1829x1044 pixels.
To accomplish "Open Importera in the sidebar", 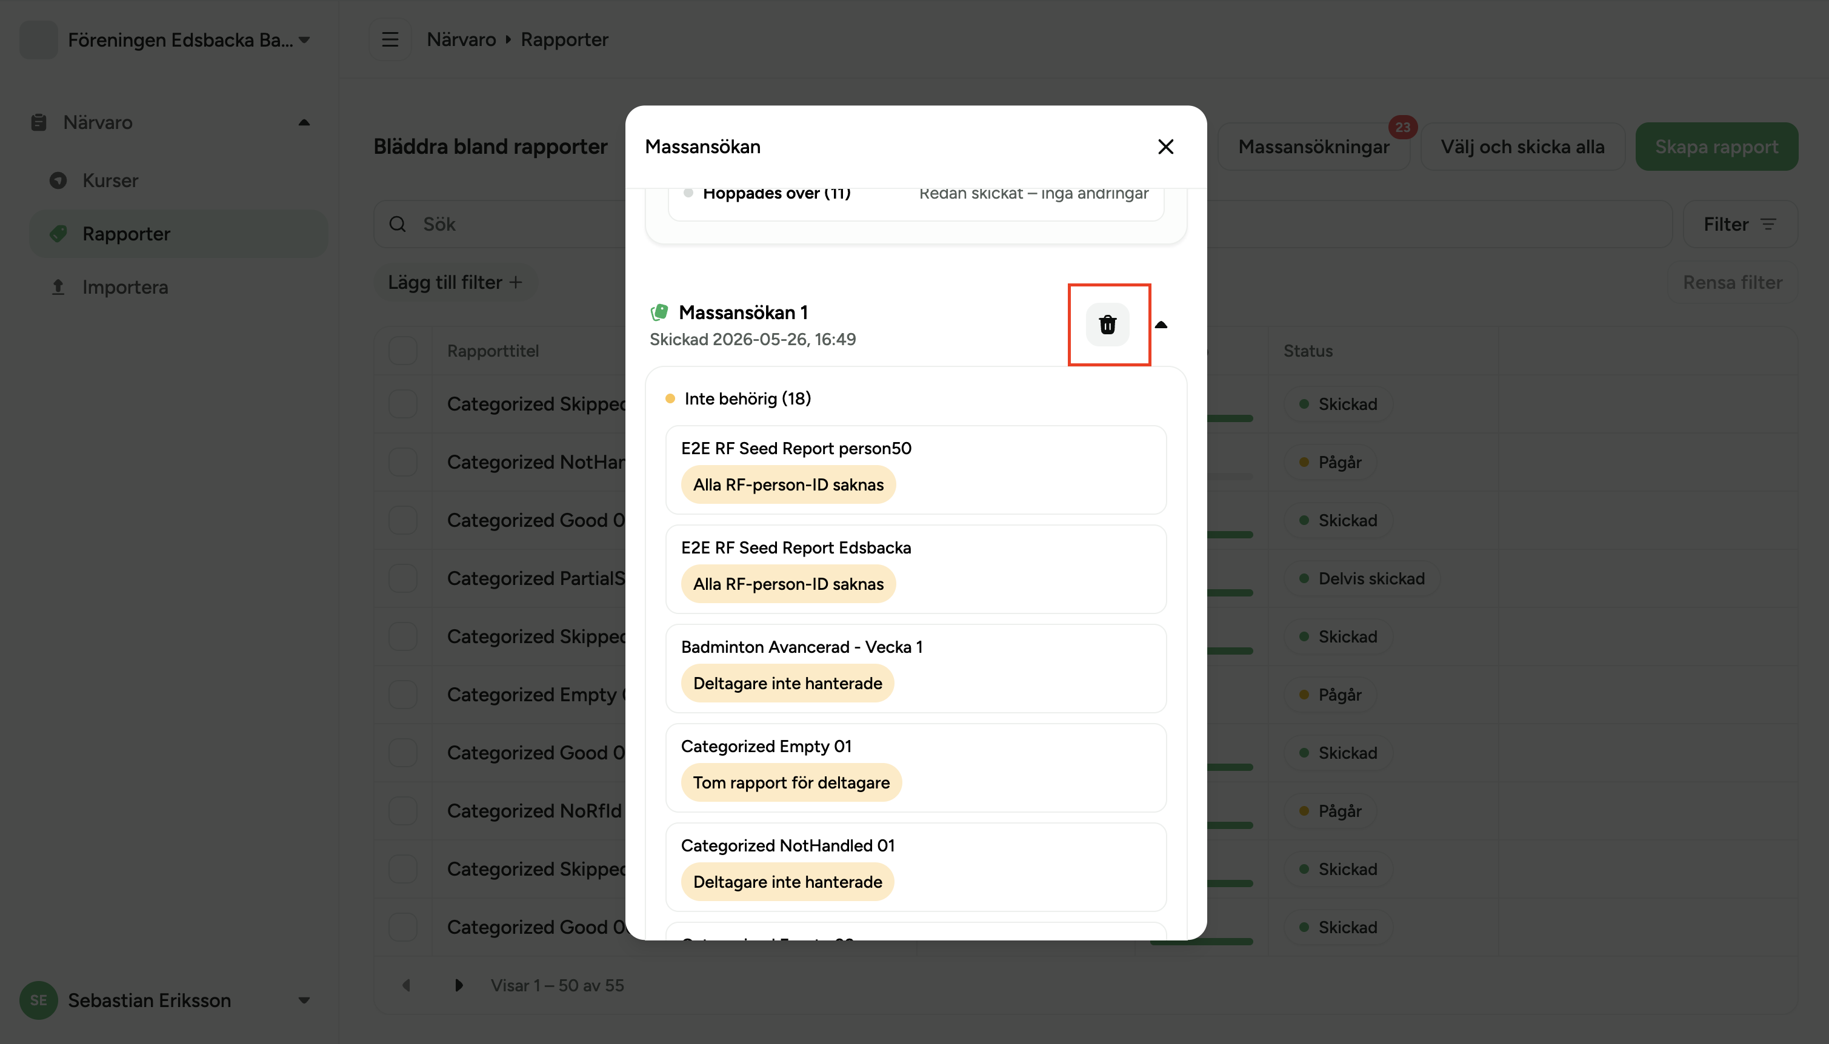I will coord(178,287).
